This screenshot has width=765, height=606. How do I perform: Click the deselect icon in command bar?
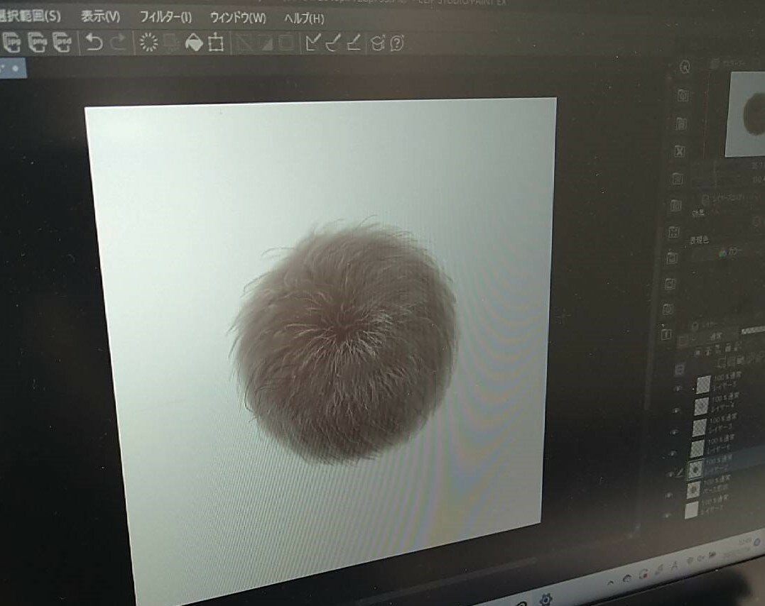pos(246,43)
